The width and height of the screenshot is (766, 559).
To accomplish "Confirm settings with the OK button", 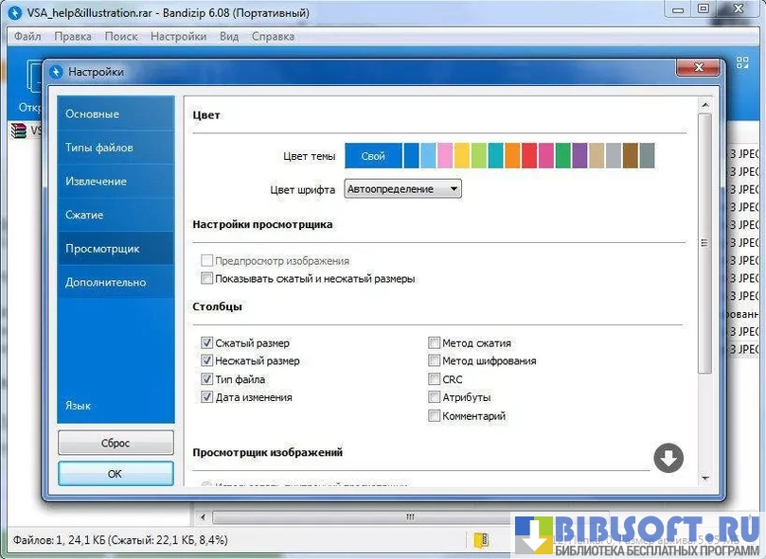I will click(115, 474).
